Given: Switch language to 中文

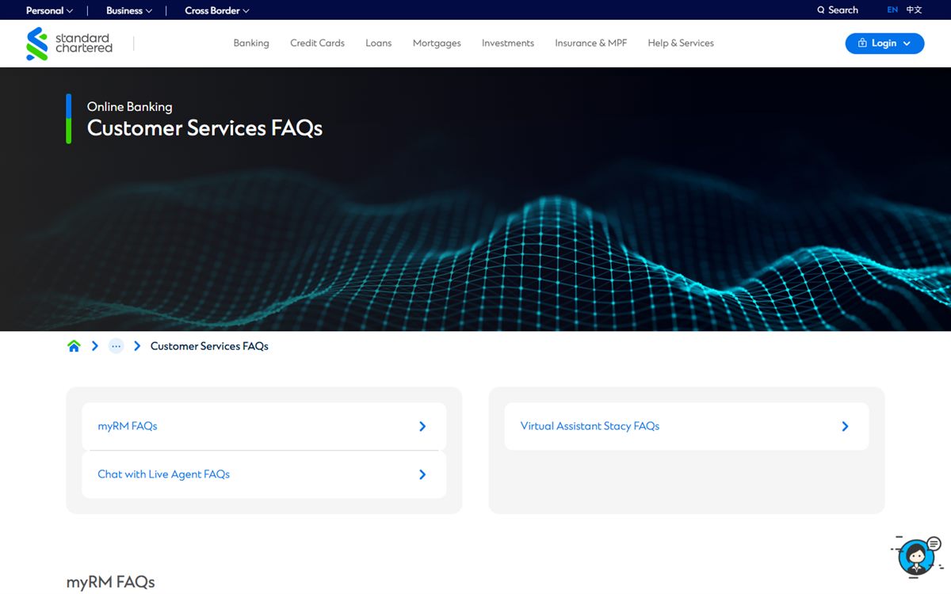Looking at the screenshot, I should tap(915, 10).
